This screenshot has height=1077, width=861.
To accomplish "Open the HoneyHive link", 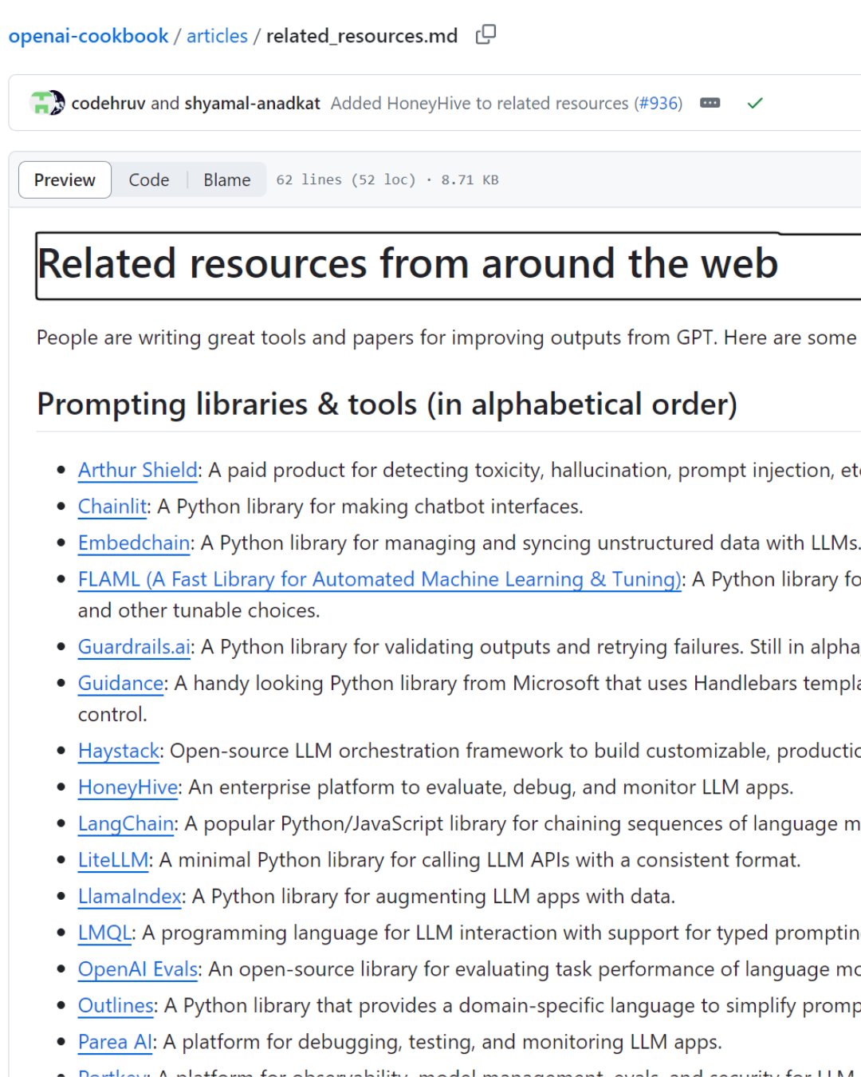I will click(x=128, y=787).
